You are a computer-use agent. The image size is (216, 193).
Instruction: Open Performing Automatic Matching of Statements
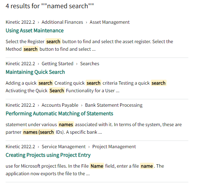pos(59,114)
